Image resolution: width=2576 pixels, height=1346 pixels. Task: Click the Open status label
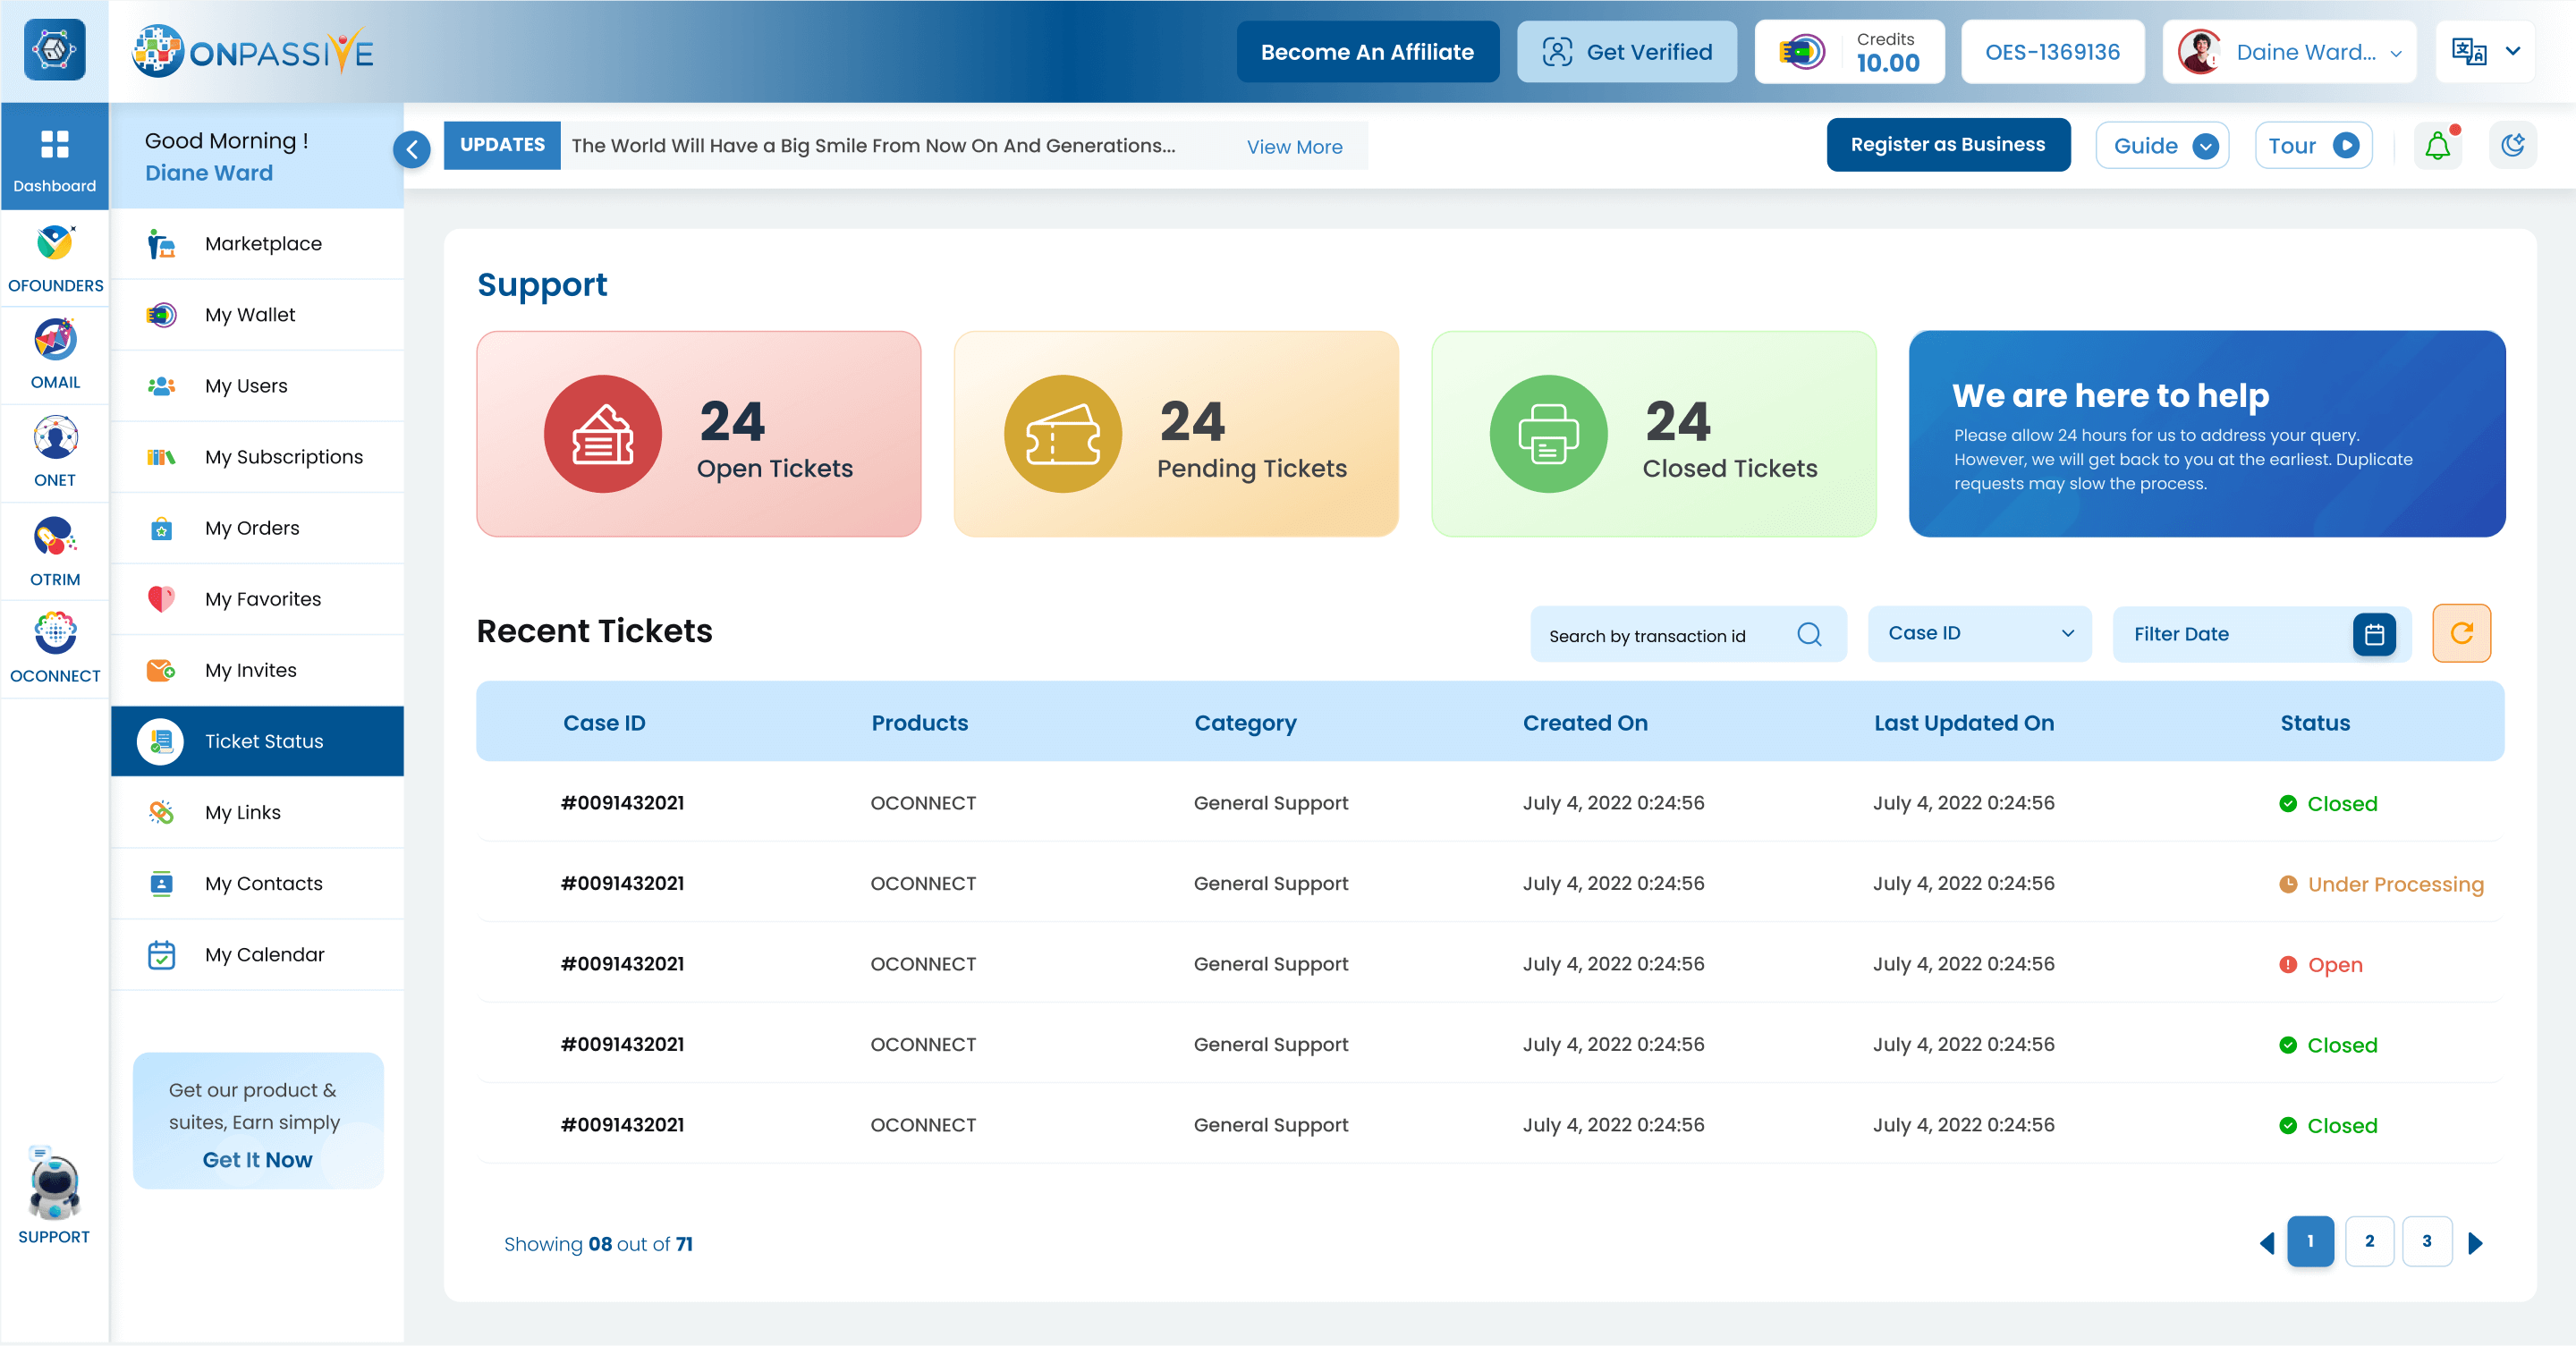coord(2321,965)
